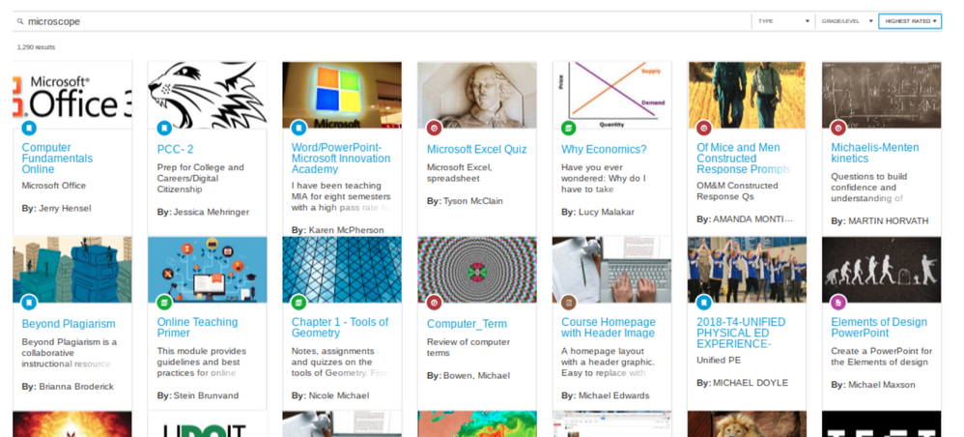The height and width of the screenshot is (437, 964).
Task: Click author name Karen McPherson
Action: (346, 230)
